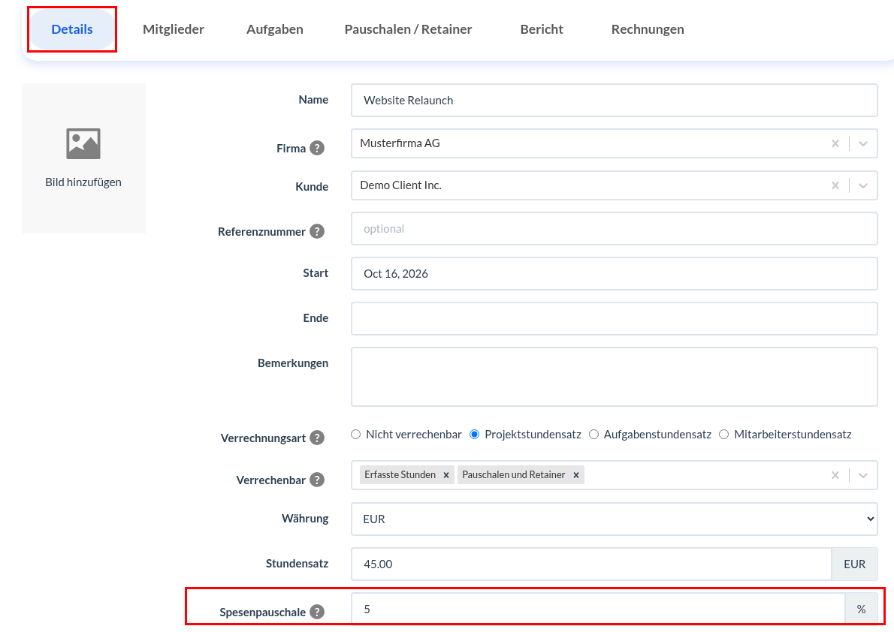The image size is (894, 632).
Task: Click the Verrechnungsart help question mark icon
Action: tap(317, 438)
